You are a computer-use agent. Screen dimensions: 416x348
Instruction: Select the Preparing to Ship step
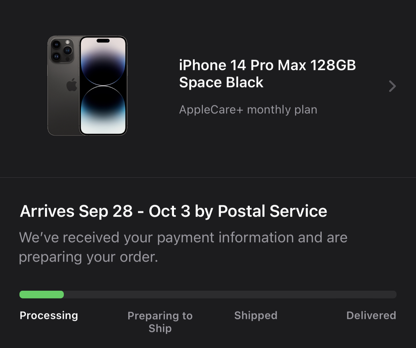160,322
